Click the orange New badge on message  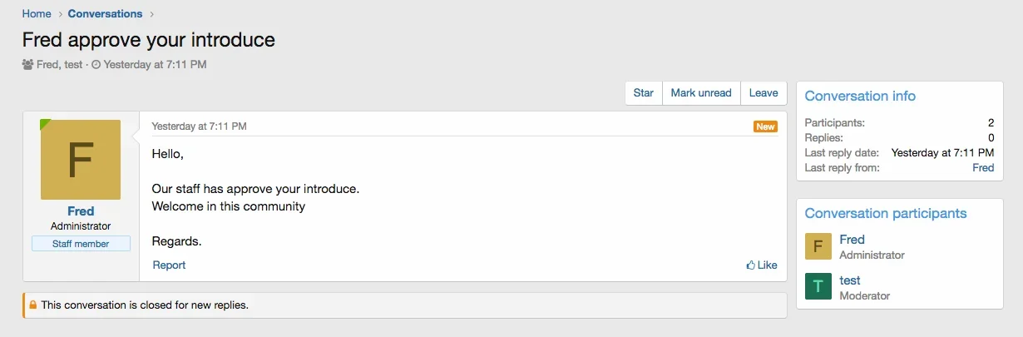coord(765,126)
